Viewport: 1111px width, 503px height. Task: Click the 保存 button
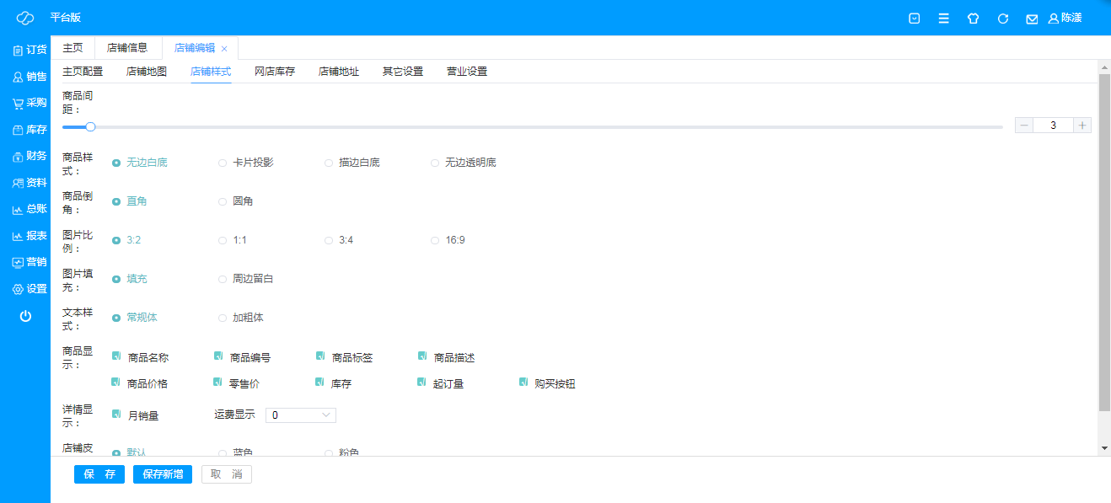[x=99, y=474]
